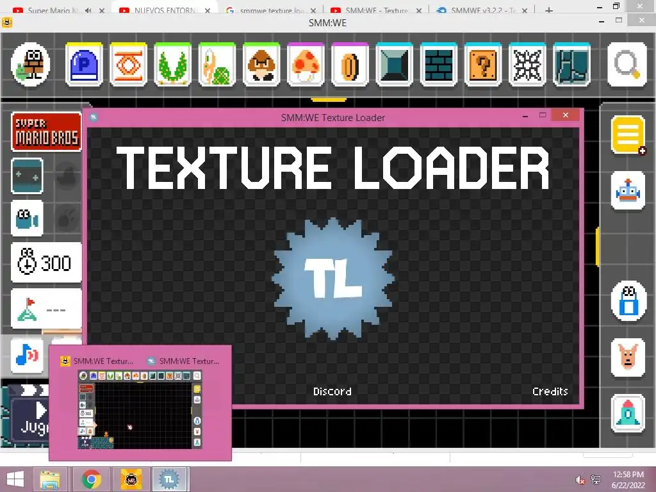Open a new browser tab

click(x=549, y=10)
